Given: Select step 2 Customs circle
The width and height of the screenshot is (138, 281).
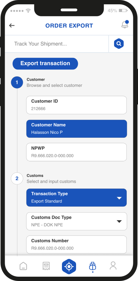Looking at the screenshot, I should click(17, 179).
